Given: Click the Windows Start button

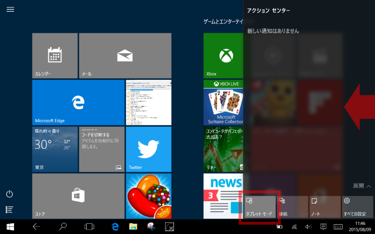Looking at the screenshot, I should [x=10, y=227].
